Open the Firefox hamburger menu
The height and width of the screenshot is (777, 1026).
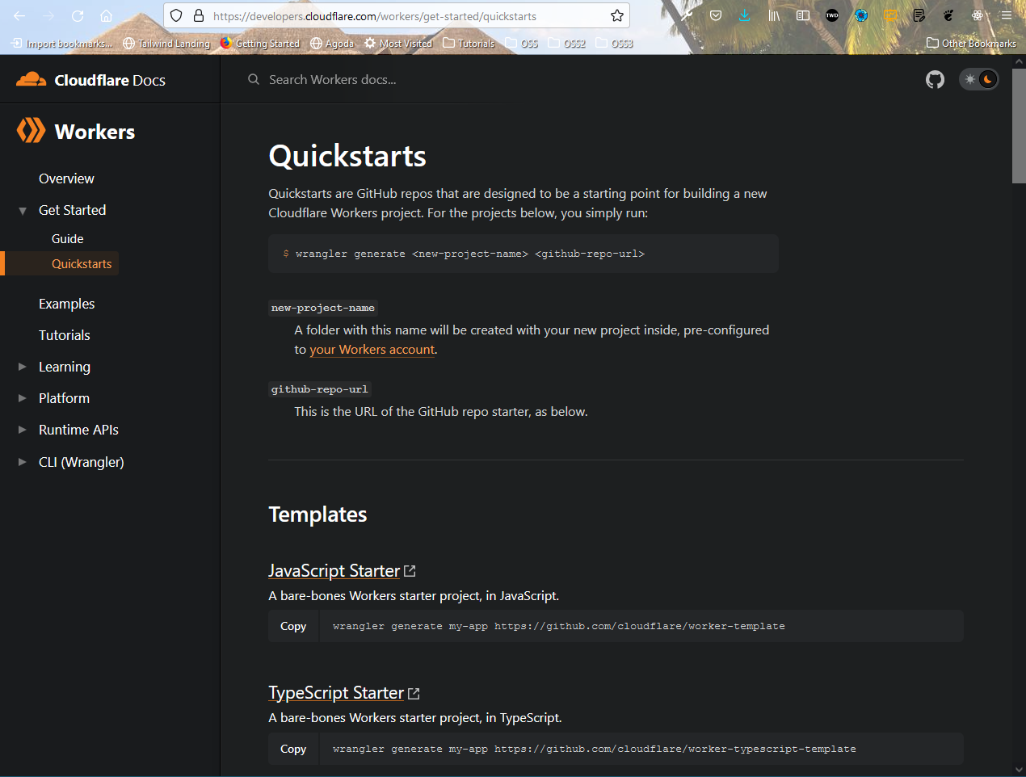(1007, 15)
